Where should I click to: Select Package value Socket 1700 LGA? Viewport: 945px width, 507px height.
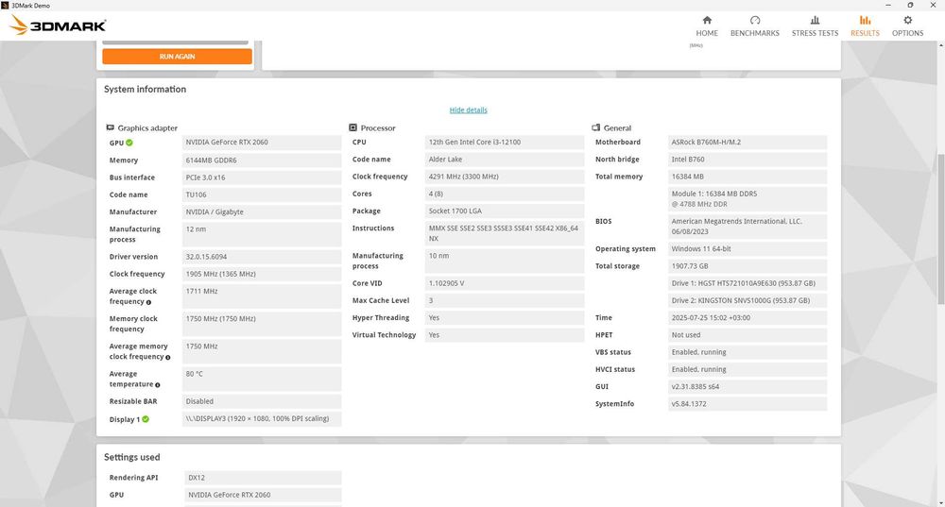[x=505, y=211]
